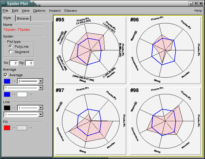Open the Classes menu
The height and width of the screenshot is (159, 205).
point(70,11)
